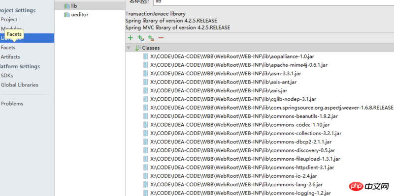Screen dimensions: 394x196
Task: Select the commons-collections-3.2.1.jar entry
Action: point(246,133)
